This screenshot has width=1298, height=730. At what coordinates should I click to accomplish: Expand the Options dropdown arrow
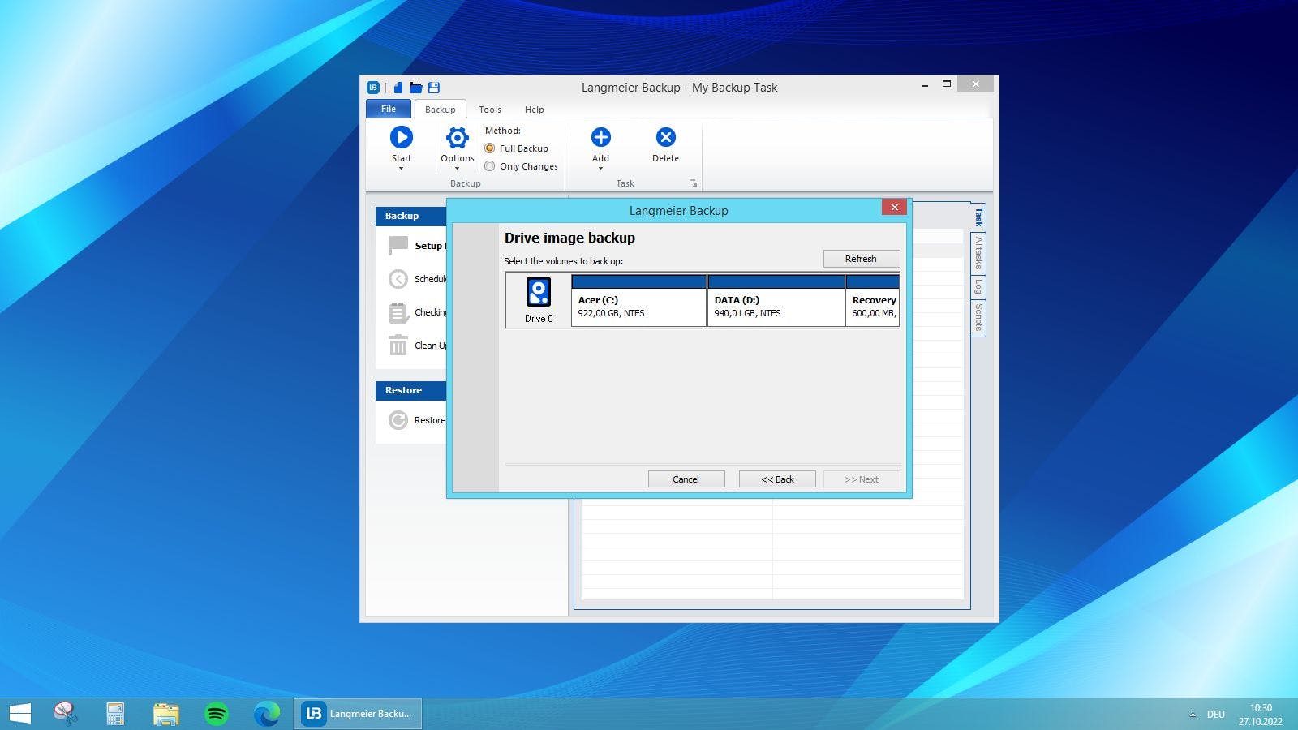point(458,169)
